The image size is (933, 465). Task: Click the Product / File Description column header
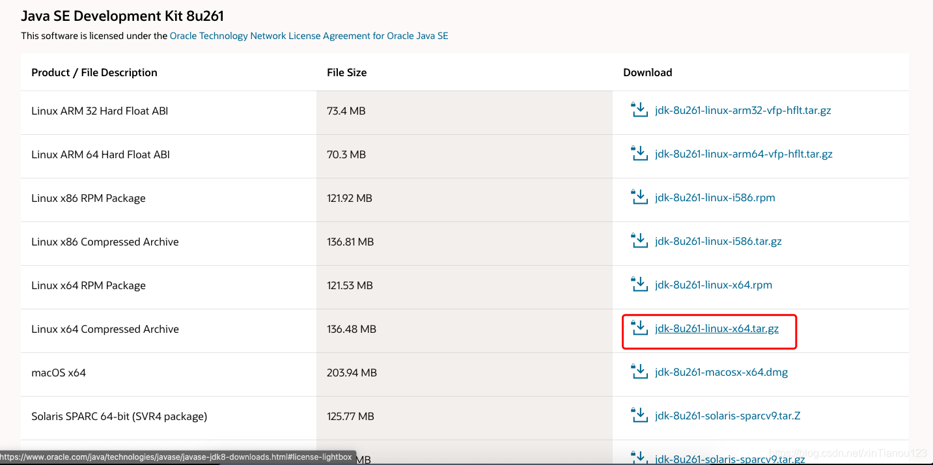click(x=94, y=72)
